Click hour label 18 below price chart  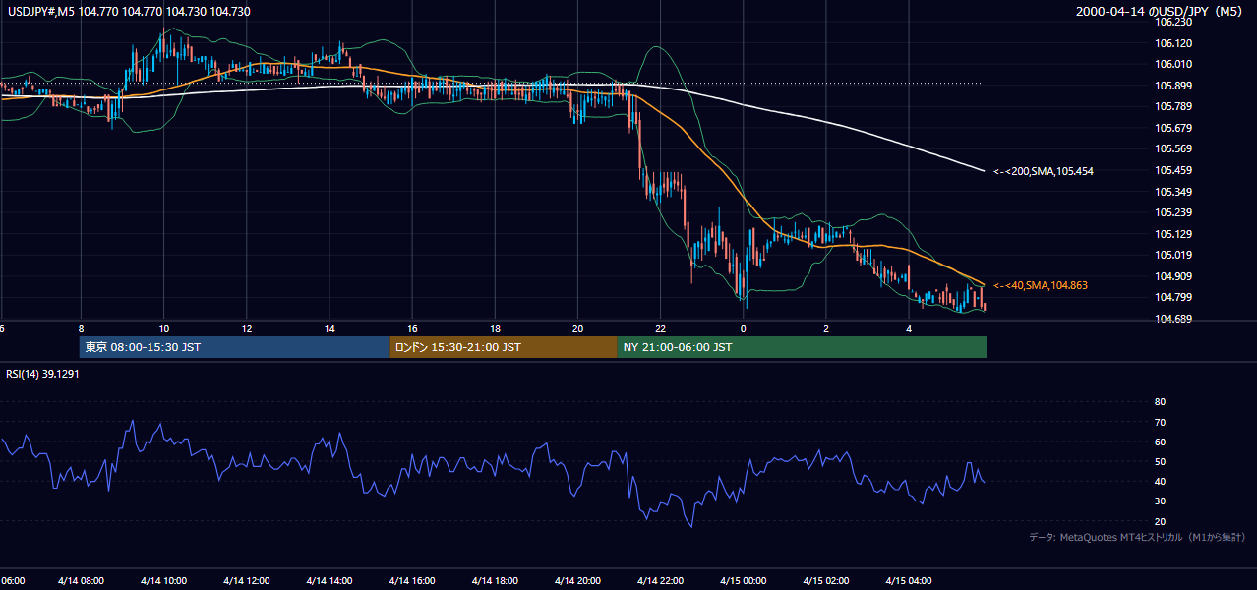495,328
